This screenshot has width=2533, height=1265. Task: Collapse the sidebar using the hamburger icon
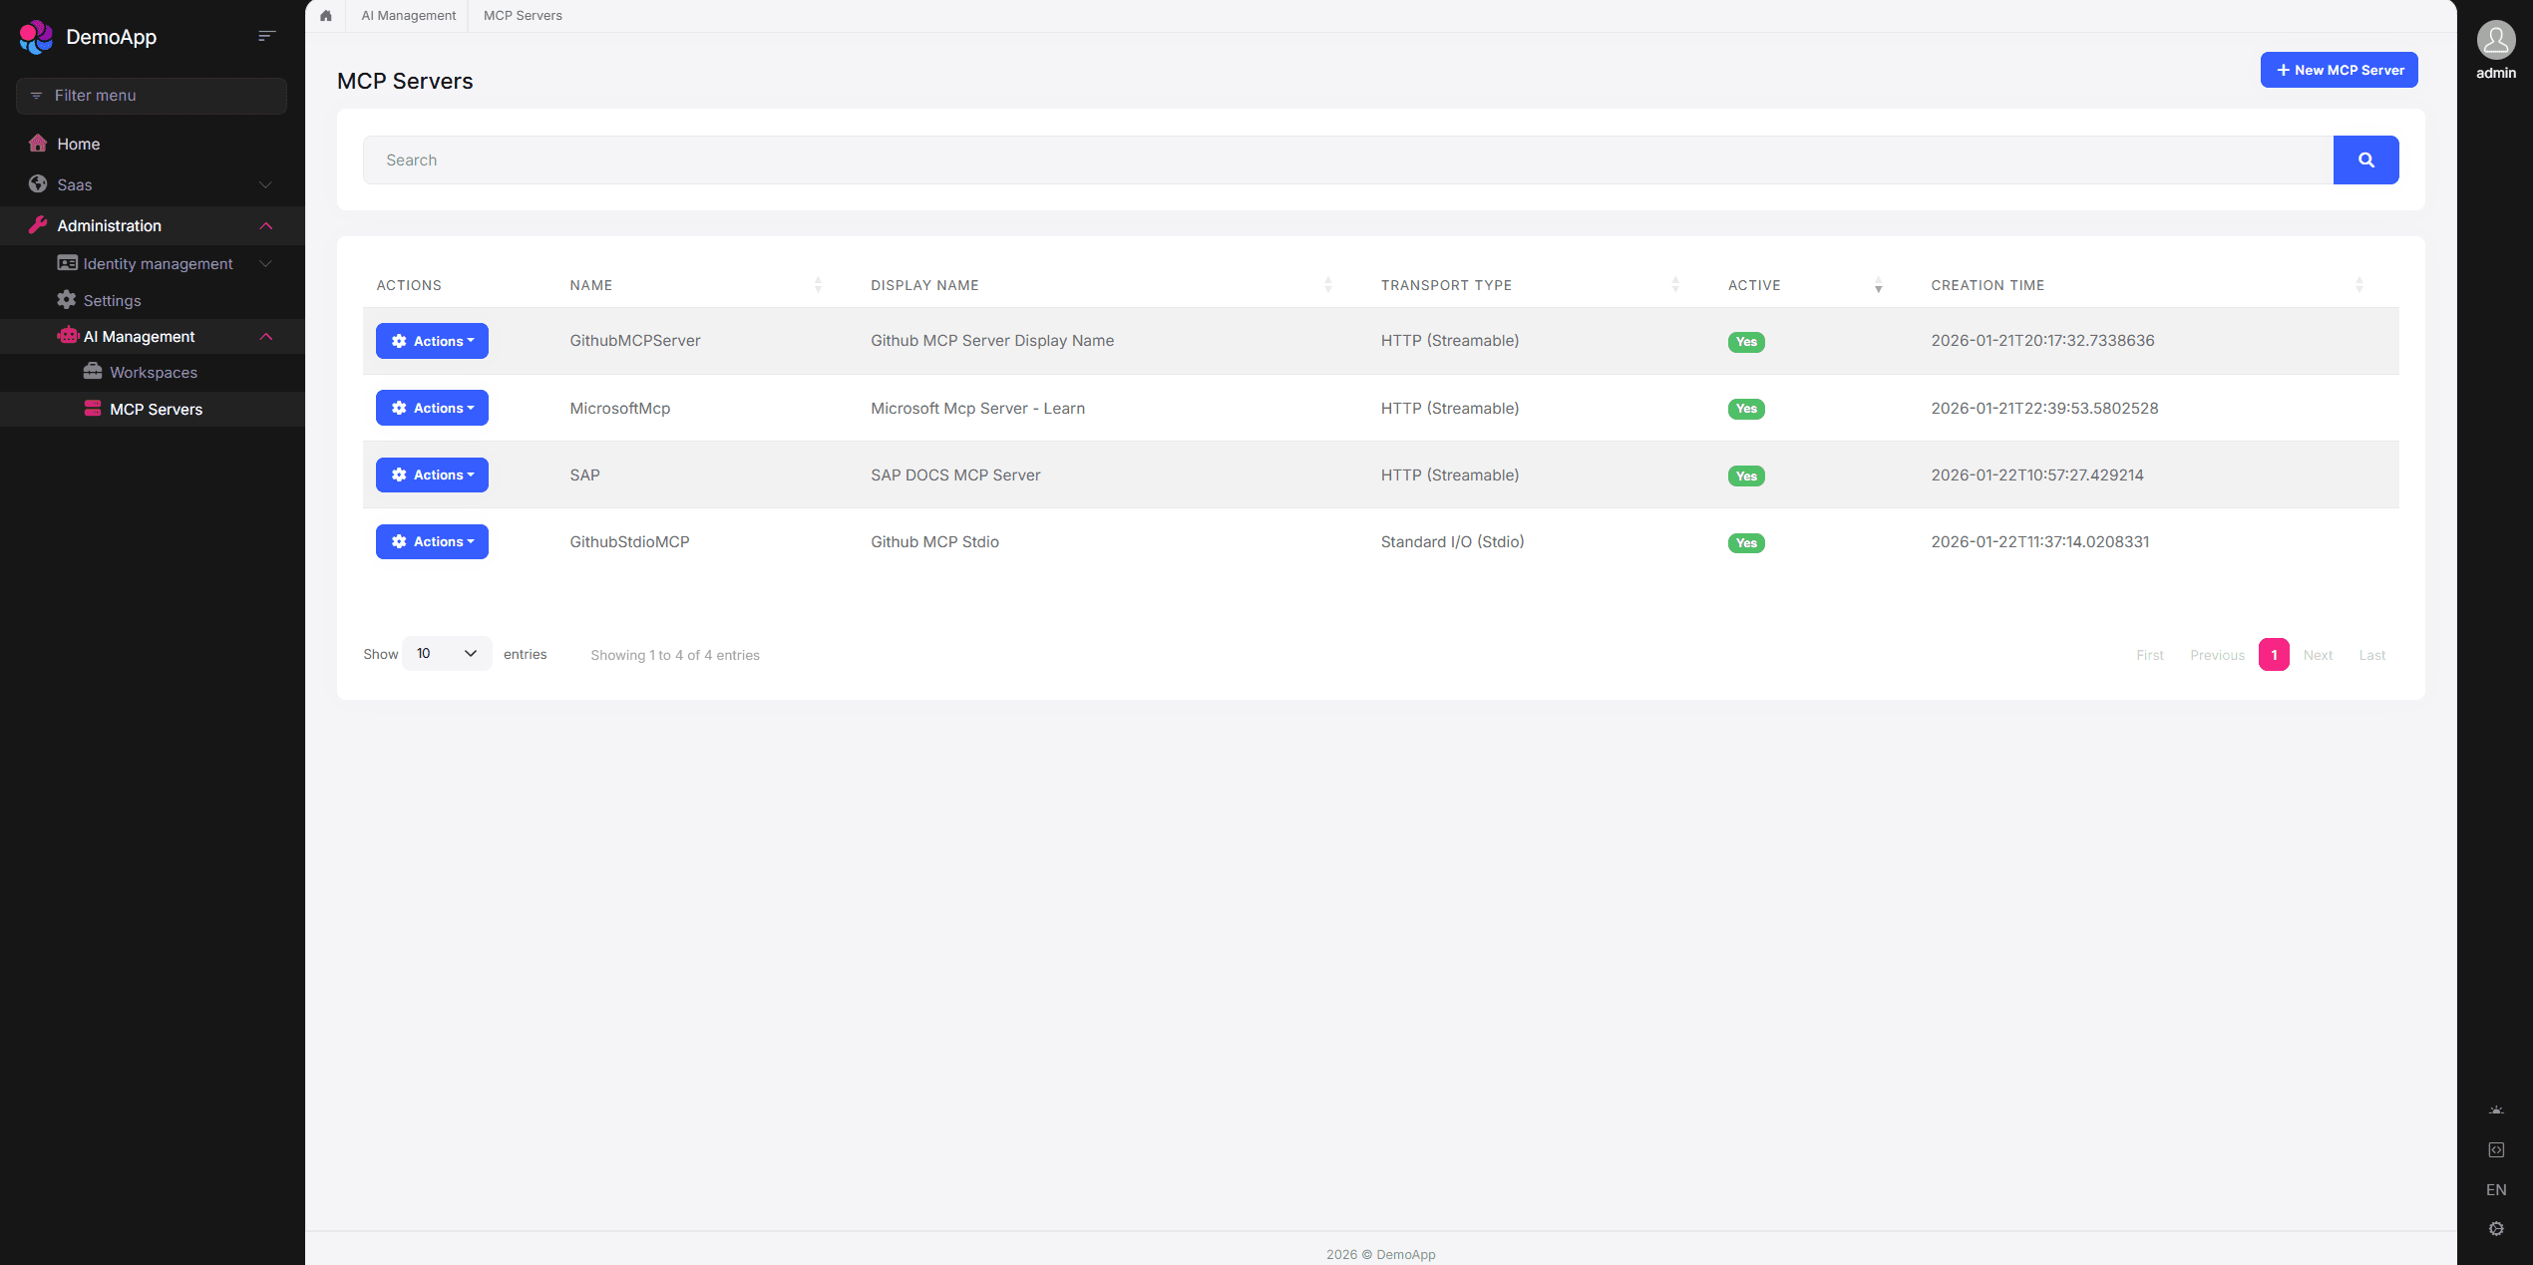coord(266,35)
